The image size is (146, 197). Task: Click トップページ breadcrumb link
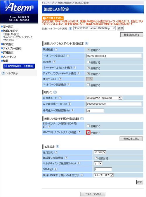[x=48, y=3]
